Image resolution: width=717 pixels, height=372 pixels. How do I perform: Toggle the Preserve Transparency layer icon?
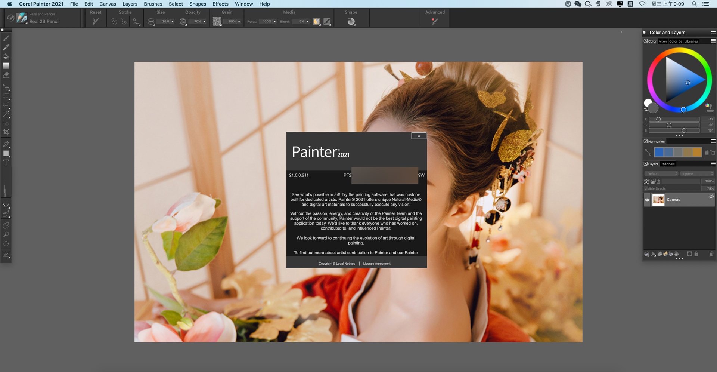coord(646,181)
